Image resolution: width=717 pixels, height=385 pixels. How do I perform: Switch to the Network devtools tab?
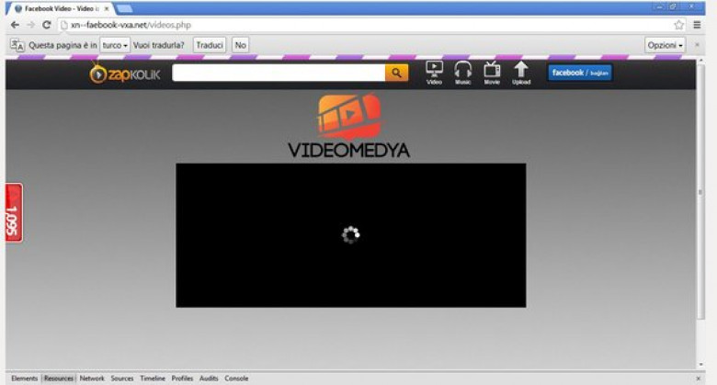[x=92, y=379]
